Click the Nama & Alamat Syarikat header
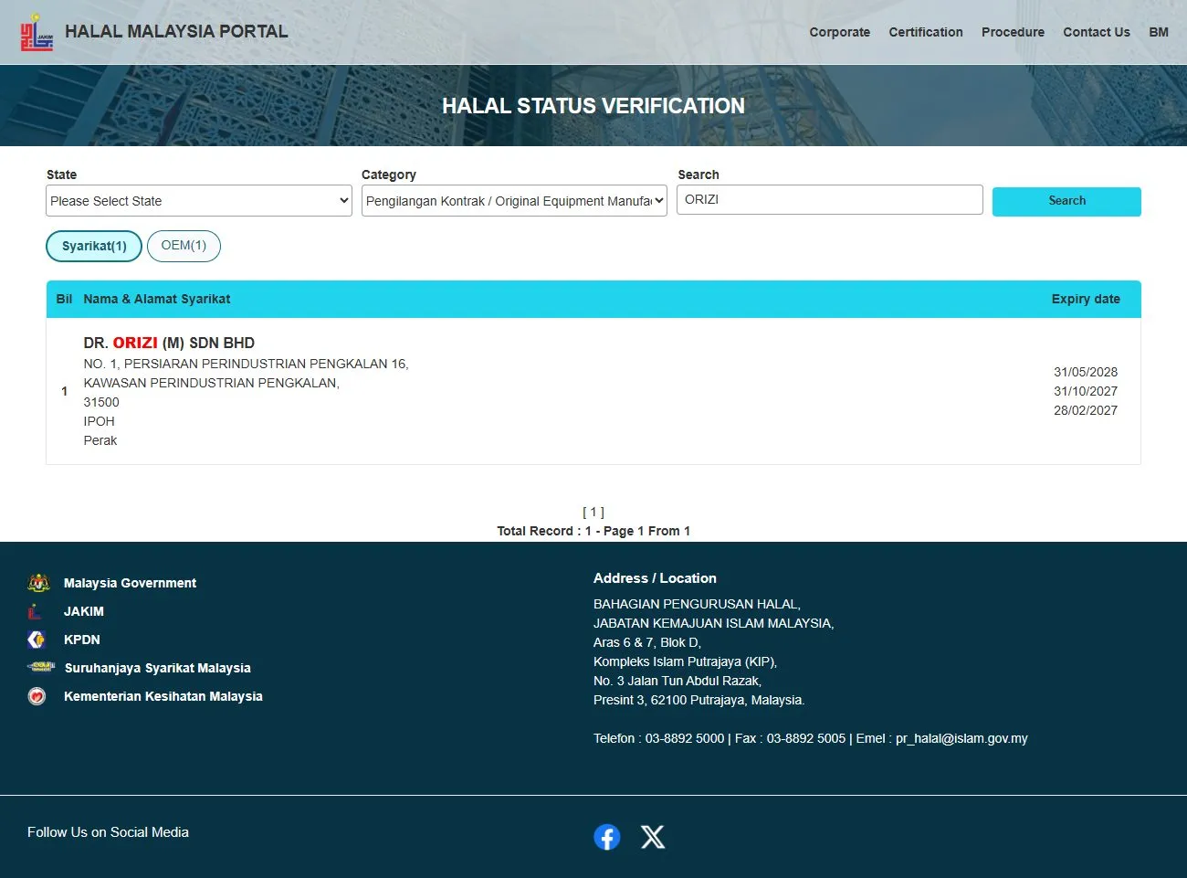Image resolution: width=1187 pixels, height=878 pixels. (157, 299)
